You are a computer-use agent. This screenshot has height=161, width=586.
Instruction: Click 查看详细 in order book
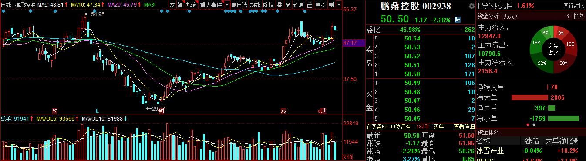[464, 127]
